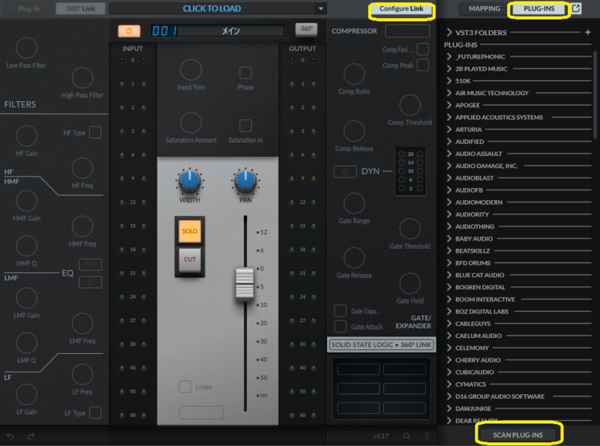Screen dimensions: 600x446
Task: Pop out the plug-ins panel window
Action: point(576,9)
